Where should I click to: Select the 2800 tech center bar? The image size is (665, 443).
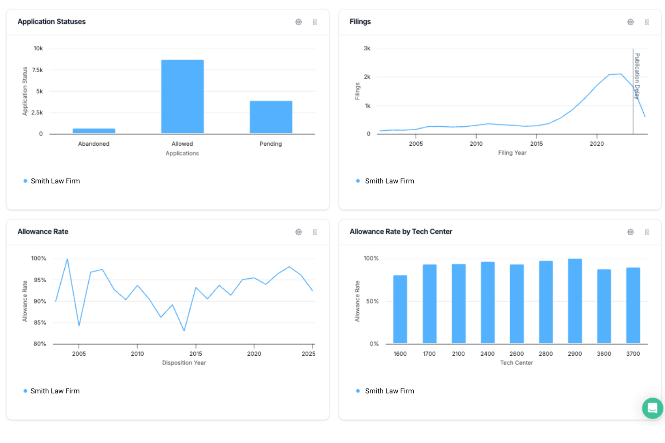click(x=546, y=302)
